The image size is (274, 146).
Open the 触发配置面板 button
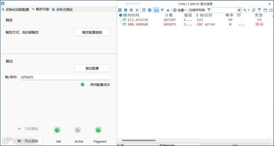tap(92, 32)
